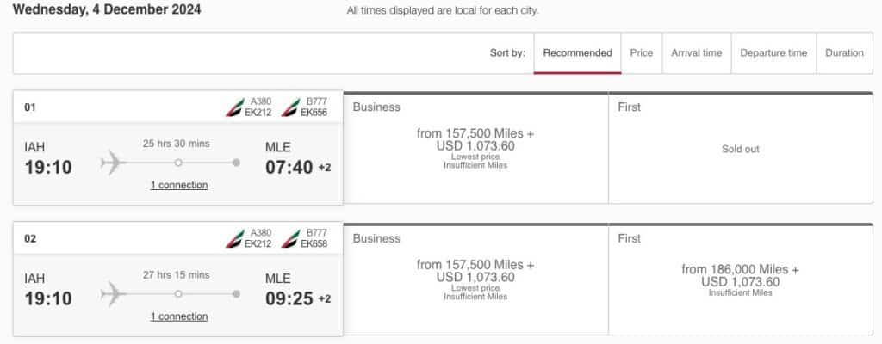Image resolution: width=882 pixels, height=344 pixels.
Task: Select the Business fare for flight 02
Action: [475, 279]
